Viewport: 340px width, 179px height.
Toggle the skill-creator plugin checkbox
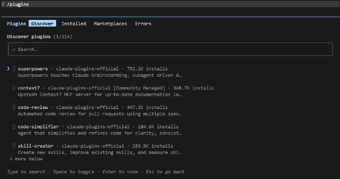point(14,146)
